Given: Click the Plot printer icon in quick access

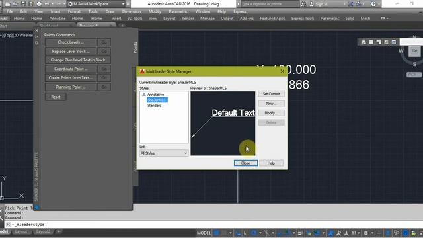Looking at the screenshot, I should click(39, 4).
